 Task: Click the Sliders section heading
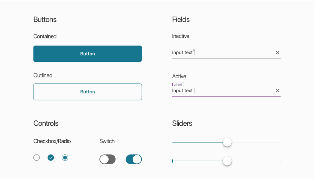182,124
